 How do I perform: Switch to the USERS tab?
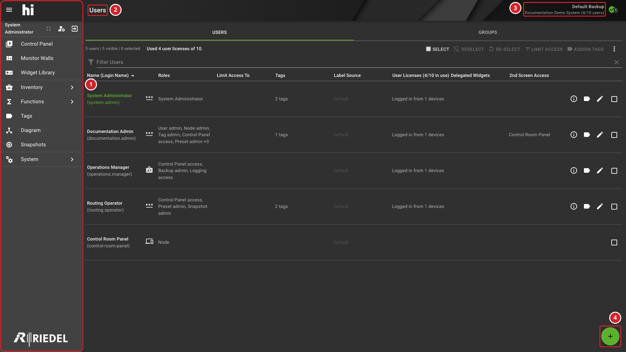point(219,32)
